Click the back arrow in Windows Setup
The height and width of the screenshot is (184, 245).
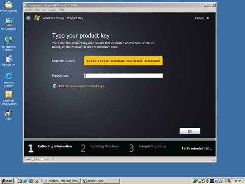[x=28, y=18]
